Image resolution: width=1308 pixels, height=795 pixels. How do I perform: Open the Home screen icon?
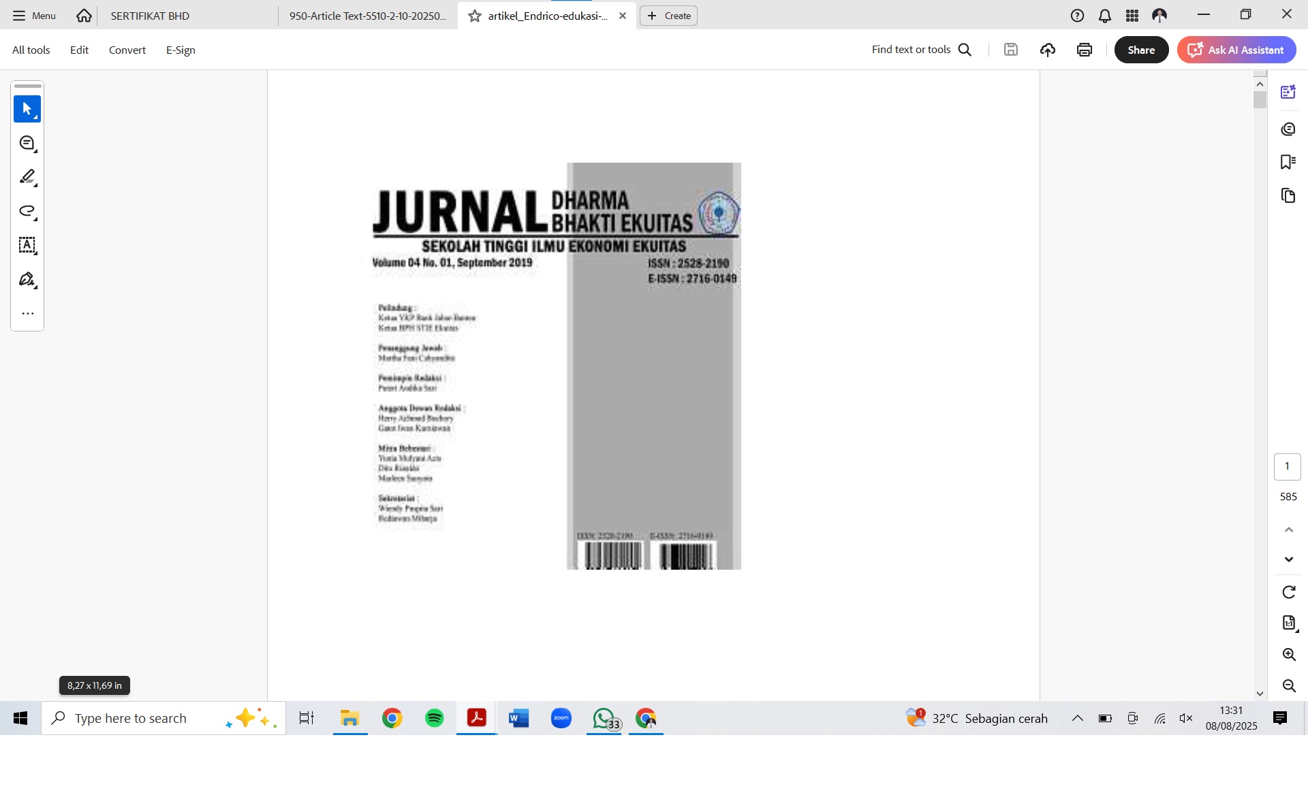click(x=84, y=16)
